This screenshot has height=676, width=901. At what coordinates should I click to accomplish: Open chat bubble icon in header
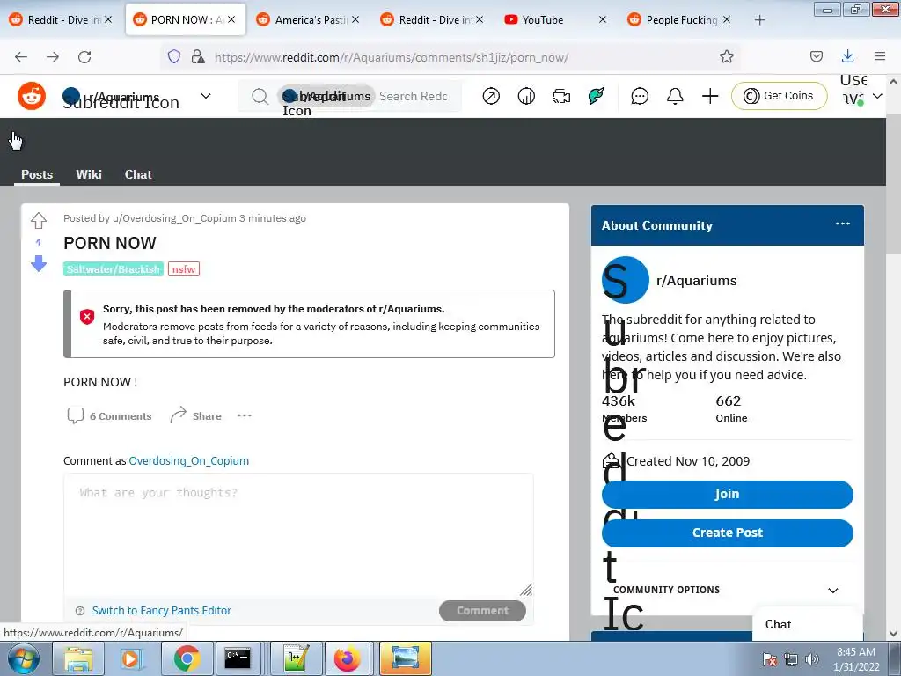pos(640,96)
